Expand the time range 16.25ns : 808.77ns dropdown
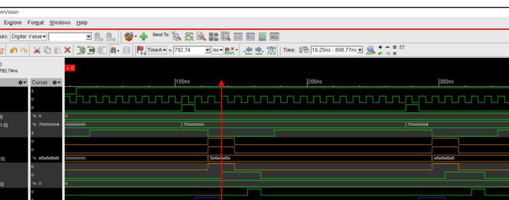The width and height of the screenshot is (509, 200). [360, 50]
